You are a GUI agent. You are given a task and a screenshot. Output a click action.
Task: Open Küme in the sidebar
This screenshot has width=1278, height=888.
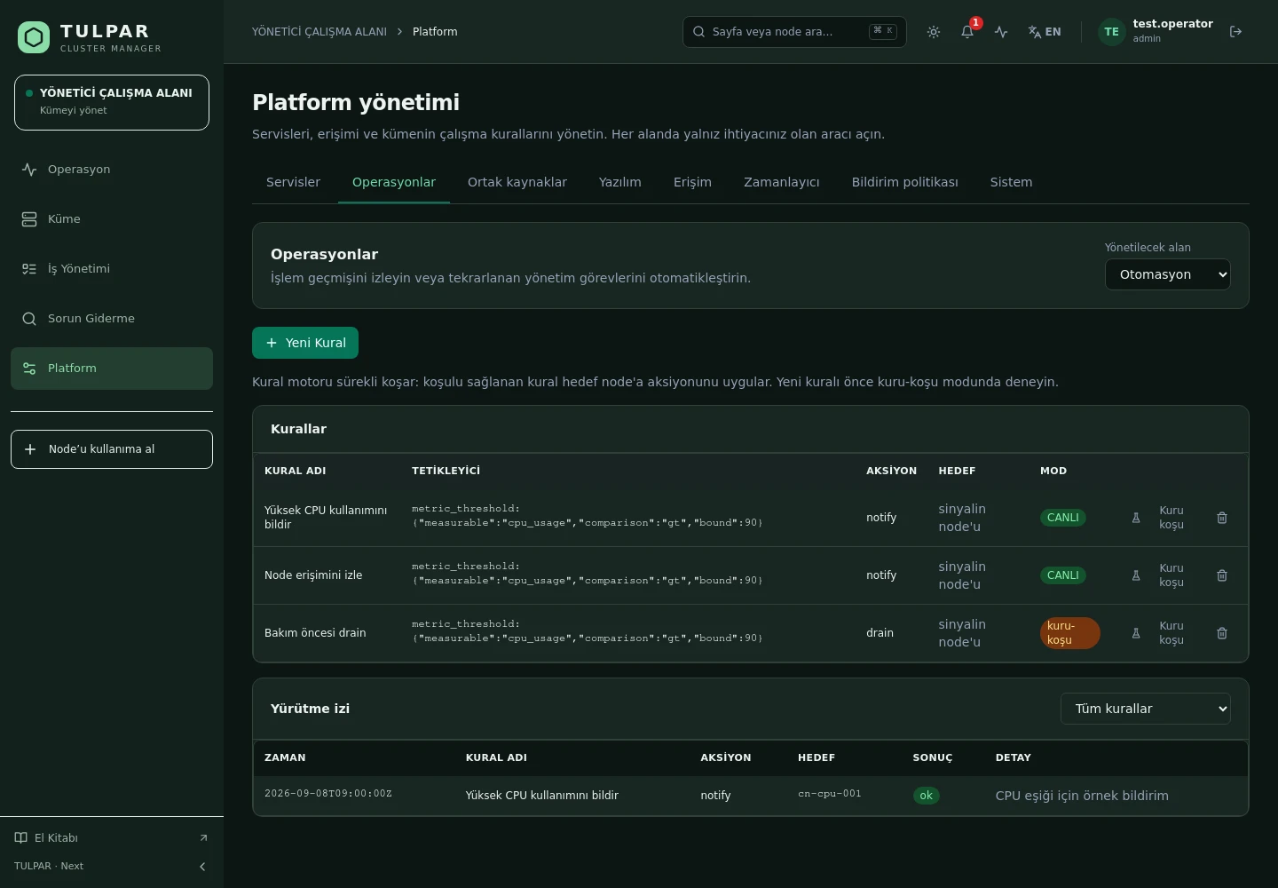[112, 219]
